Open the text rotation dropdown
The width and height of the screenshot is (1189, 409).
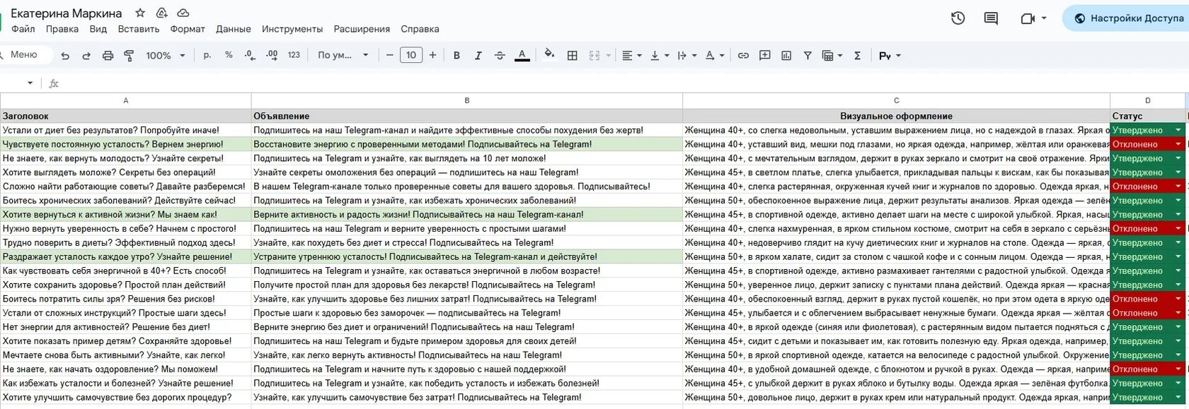[714, 55]
